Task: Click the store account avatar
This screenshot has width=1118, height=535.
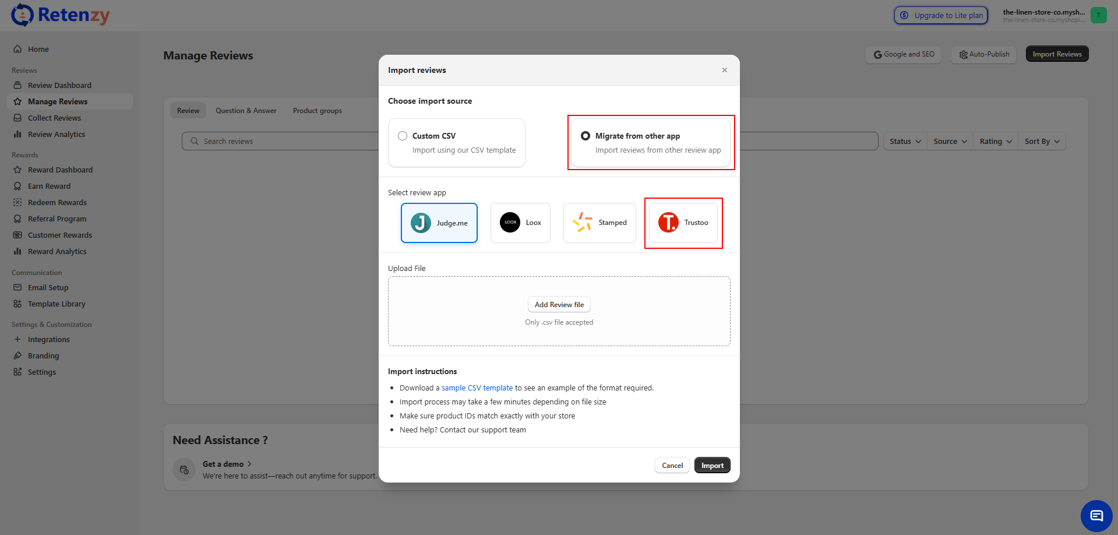Action: pos(1099,15)
